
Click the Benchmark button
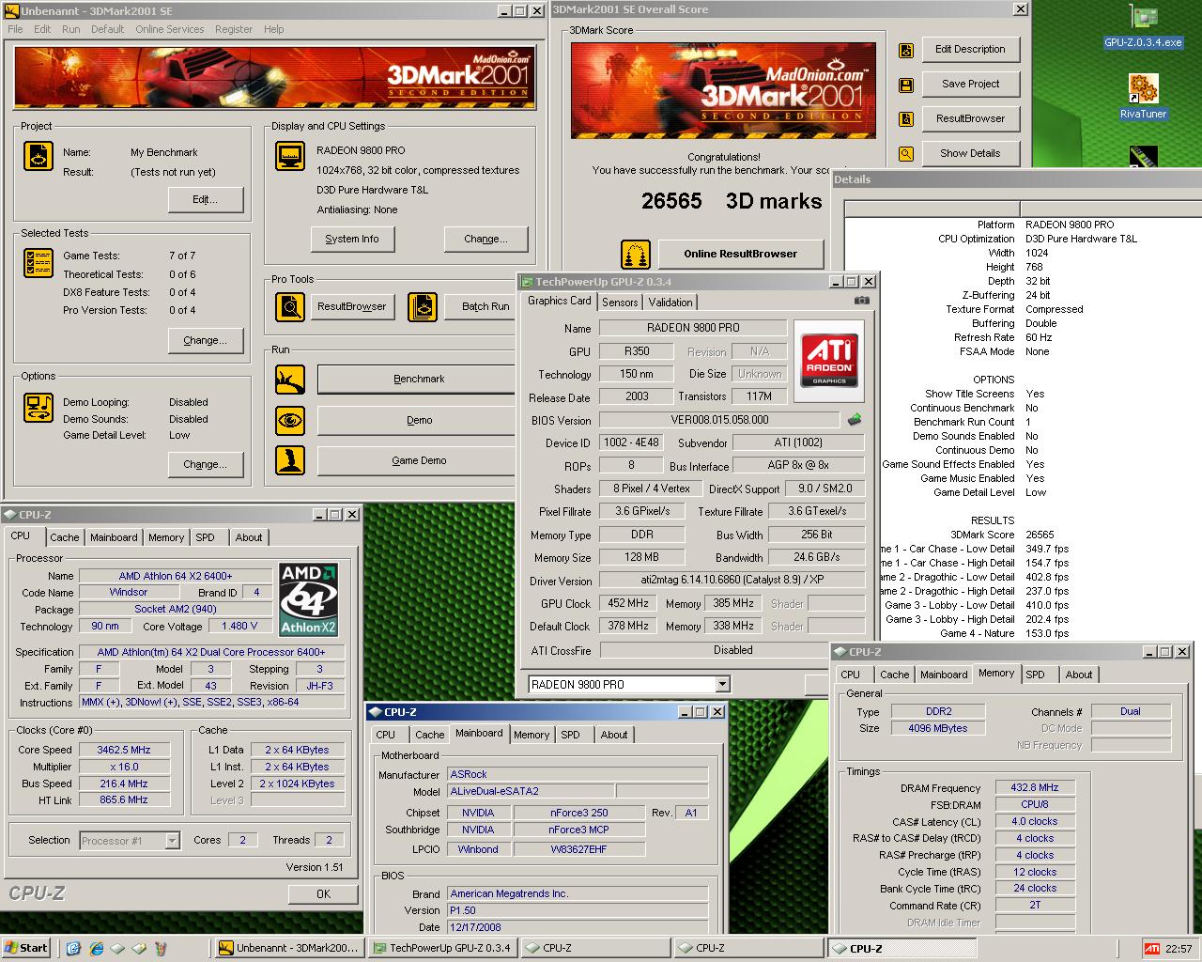(419, 380)
